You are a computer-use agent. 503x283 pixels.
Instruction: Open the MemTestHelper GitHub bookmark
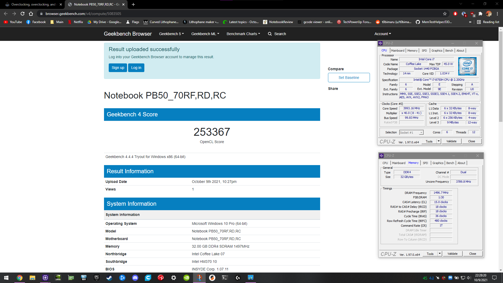[x=434, y=22]
